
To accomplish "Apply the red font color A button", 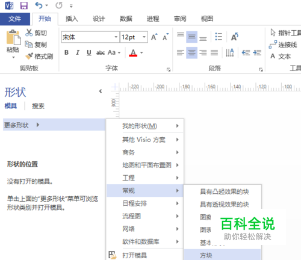I will coord(133,53).
